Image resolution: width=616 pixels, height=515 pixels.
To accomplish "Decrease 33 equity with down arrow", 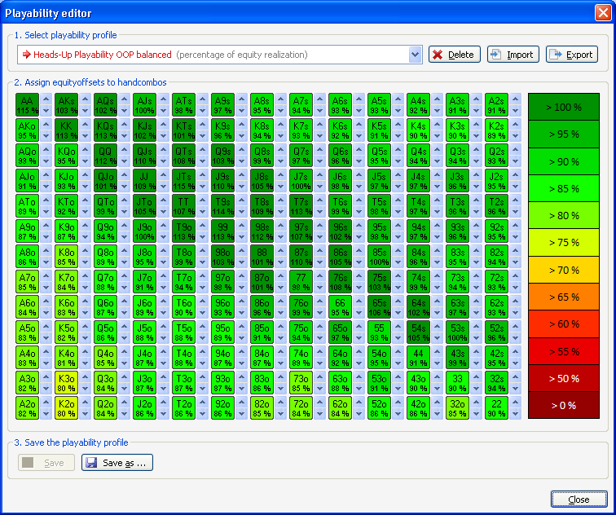I will point(477,389).
